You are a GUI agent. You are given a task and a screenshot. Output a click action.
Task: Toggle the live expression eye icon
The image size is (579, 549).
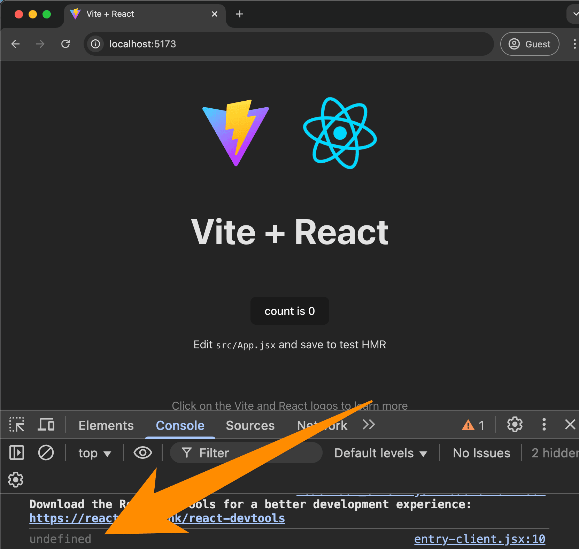pyautogui.click(x=143, y=453)
